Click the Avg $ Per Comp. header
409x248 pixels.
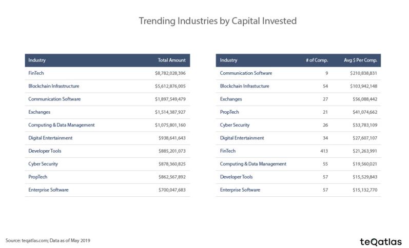pos(360,60)
